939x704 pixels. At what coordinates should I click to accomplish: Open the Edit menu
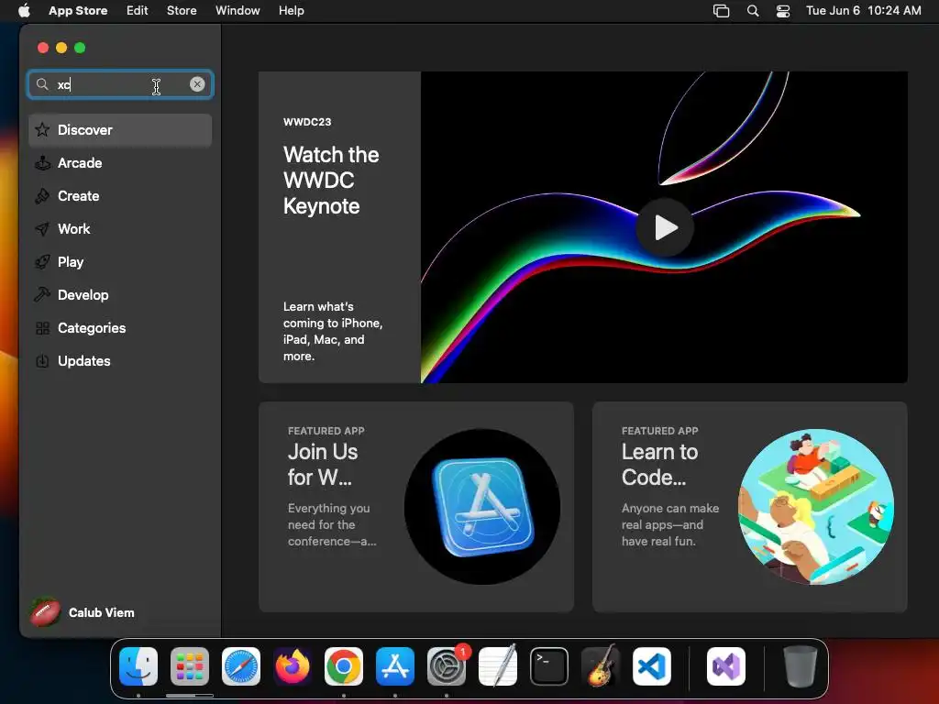138,10
